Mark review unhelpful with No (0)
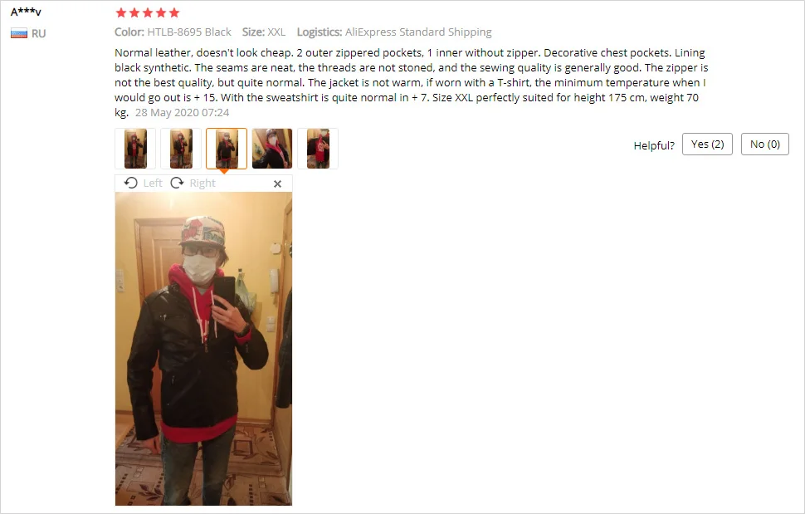Viewport: 805px width, 514px height. 765,144
